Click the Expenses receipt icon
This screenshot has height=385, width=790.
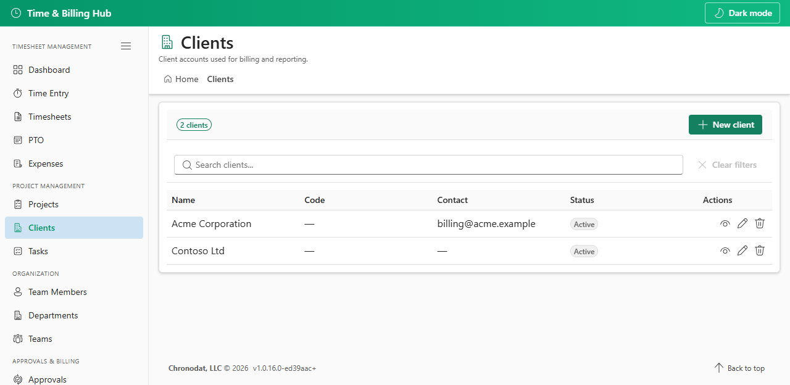(x=18, y=164)
